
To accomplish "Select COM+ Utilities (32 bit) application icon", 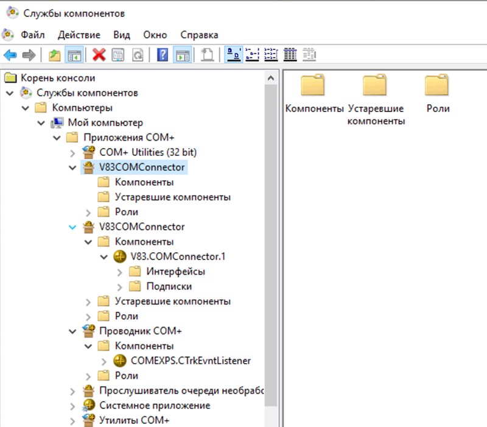I will [88, 152].
